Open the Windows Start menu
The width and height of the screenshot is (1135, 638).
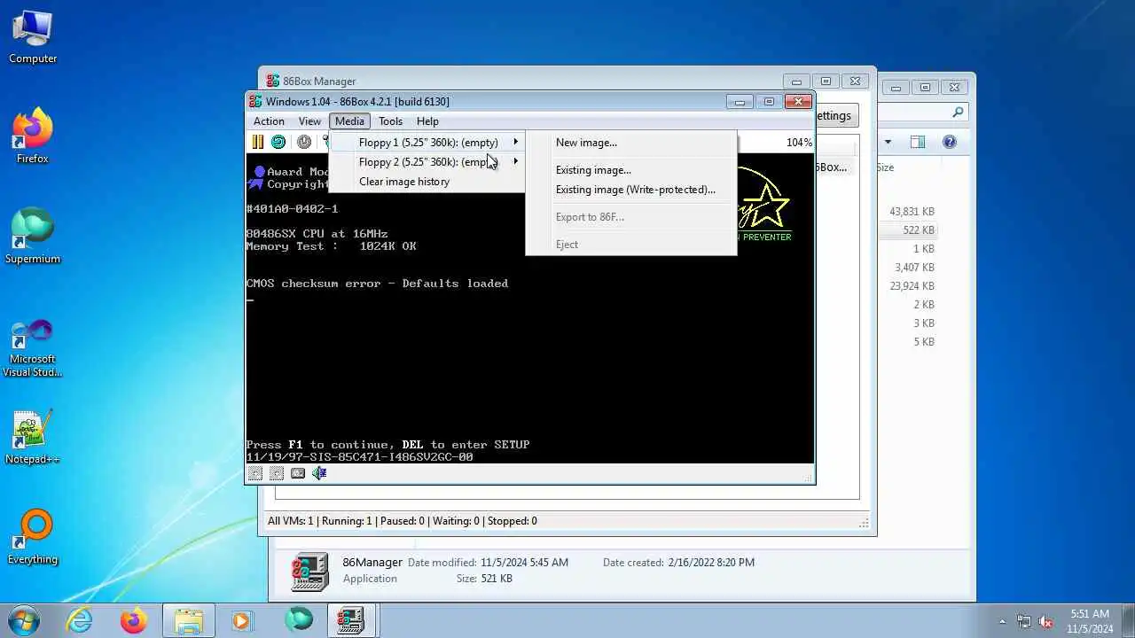tap(24, 619)
